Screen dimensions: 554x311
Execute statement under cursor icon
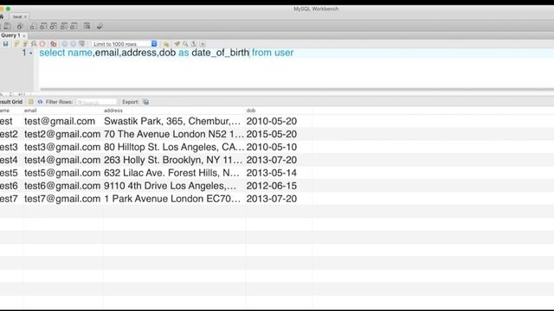point(25,44)
